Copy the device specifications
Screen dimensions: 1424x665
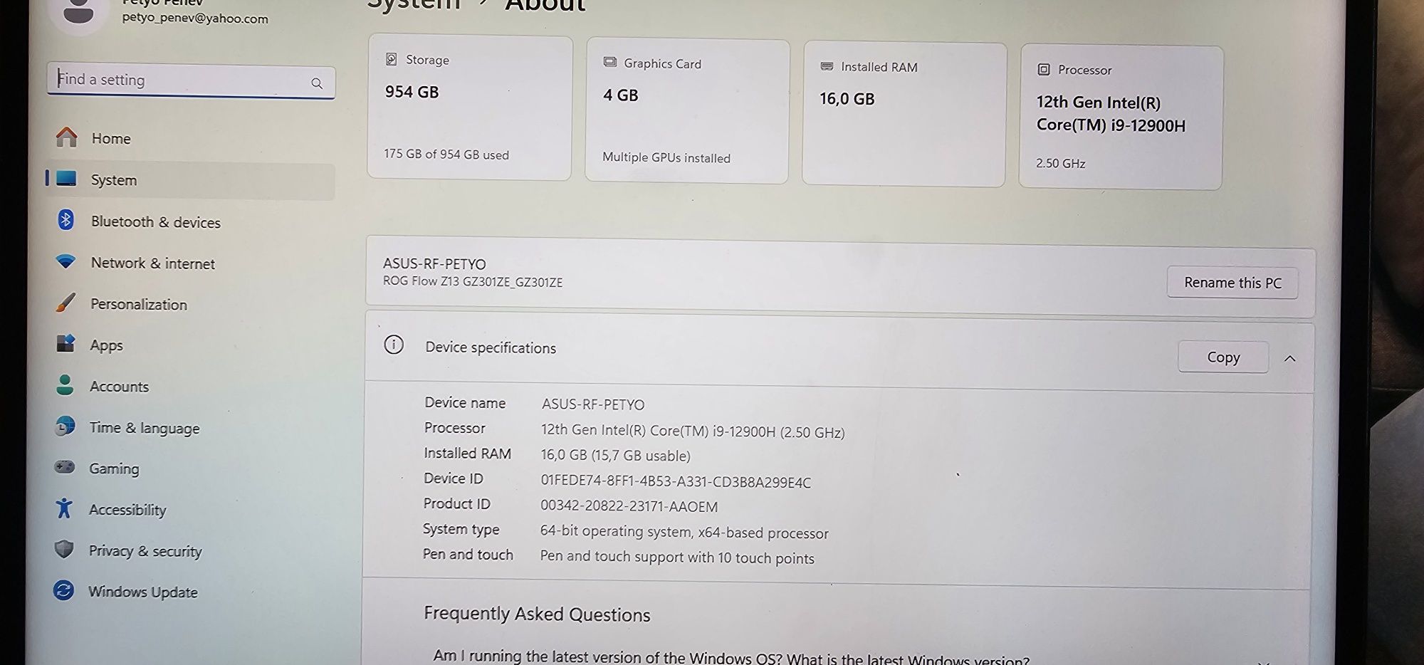click(1223, 357)
